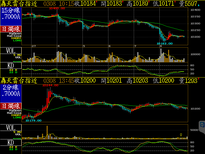The width and height of the screenshot is (205, 154).
Task: Select the KD indicator label in bottom chart
Action: 11,142
